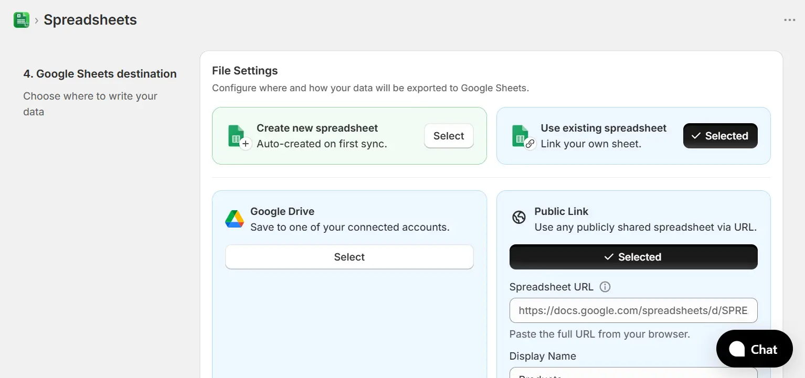The image size is (805, 378).
Task: Click the checkmark on Use existing Selected
Action: [x=696, y=136]
